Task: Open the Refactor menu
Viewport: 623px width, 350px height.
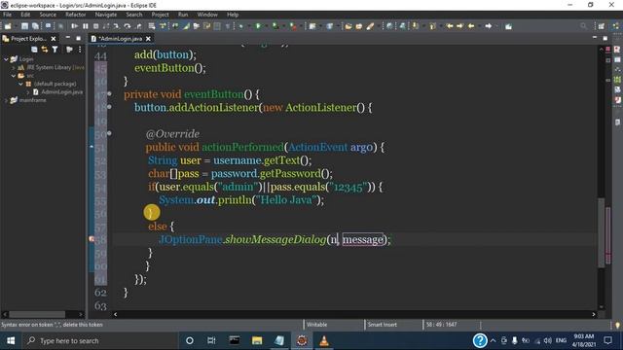Action: [x=76, y=15]
